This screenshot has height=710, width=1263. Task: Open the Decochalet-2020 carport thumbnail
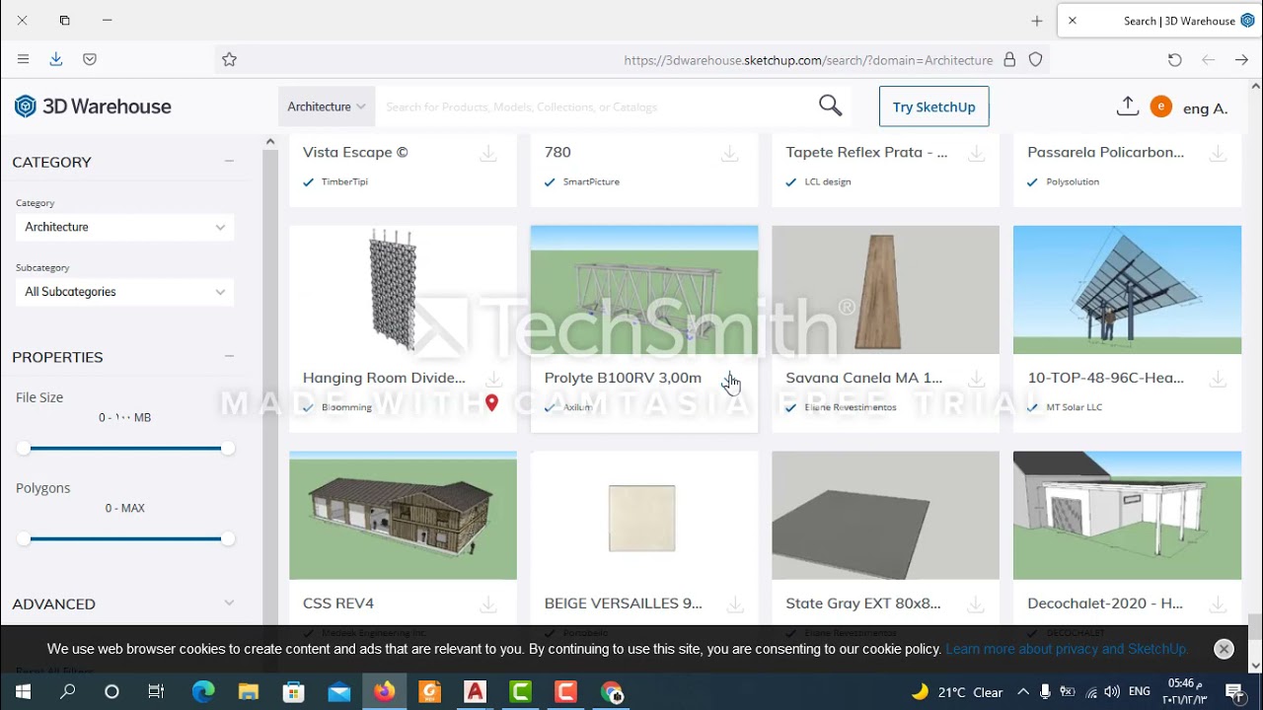1127,516
